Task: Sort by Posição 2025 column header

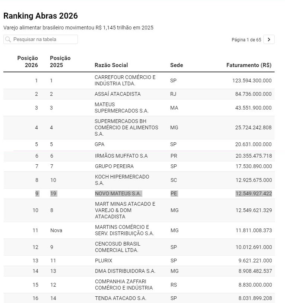Action: pyautogui.click(x=60, y=61)
